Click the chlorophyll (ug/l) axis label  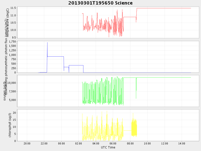10,125
